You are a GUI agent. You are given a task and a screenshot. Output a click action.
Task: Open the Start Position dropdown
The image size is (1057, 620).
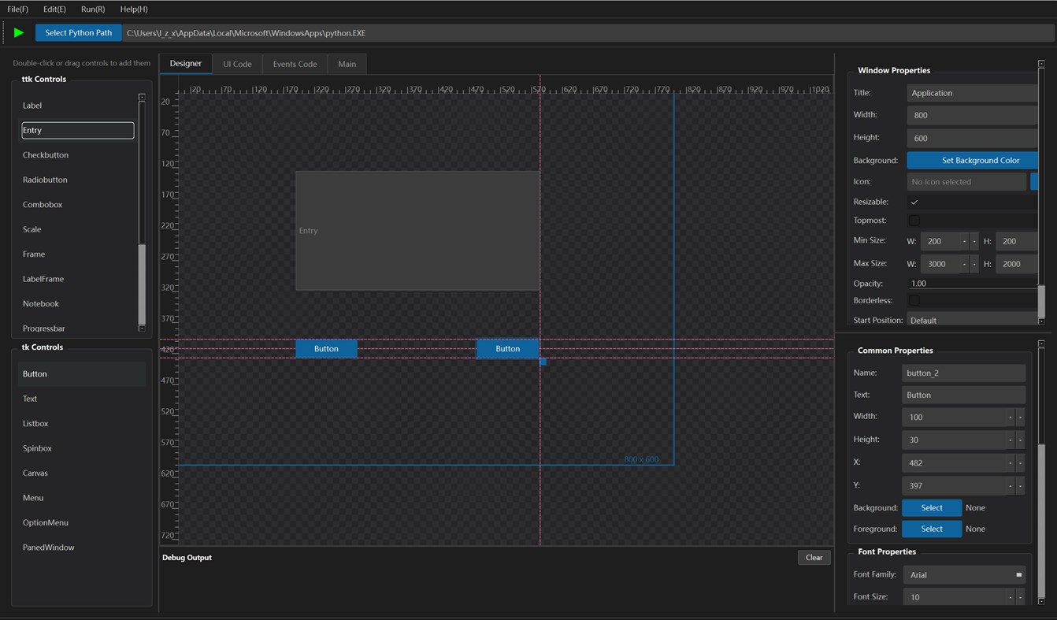click(972, 320)
